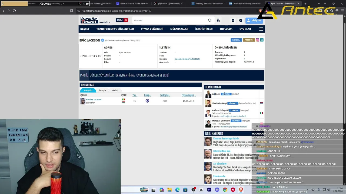
Task: Show hidden icons in system tray
Action: pos(307,190)
